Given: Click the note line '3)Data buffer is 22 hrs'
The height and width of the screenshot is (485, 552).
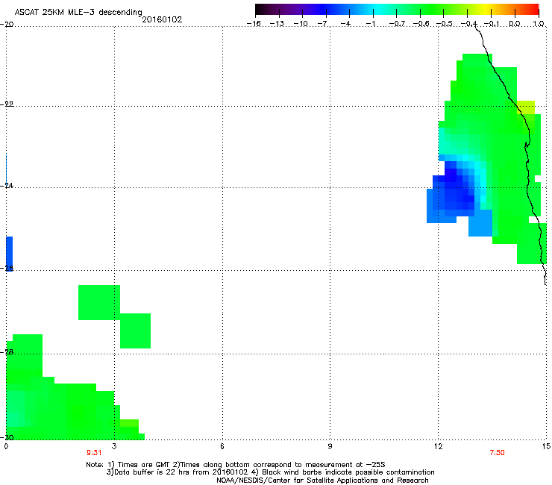Looking at the screenshot, I should (x=270, y=472).
